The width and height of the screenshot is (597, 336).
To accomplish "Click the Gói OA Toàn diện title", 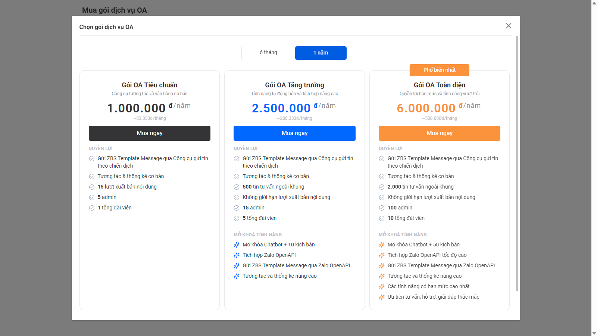I will [x=440, y=85].
